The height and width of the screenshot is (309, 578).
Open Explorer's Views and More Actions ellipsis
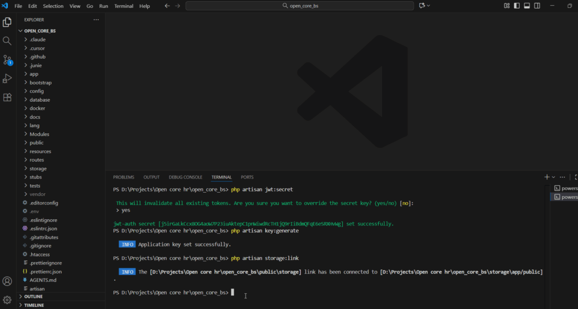(x=96, y=19)
